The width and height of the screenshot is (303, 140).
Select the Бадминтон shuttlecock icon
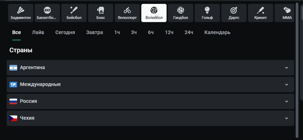[21, 10]
